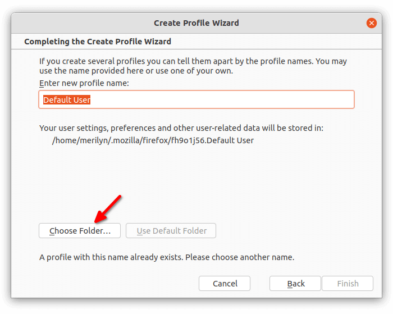Click the 'If you create several profiles' instruction text
393x314 pixels.
pyautogui.click(x=193, y=66)
